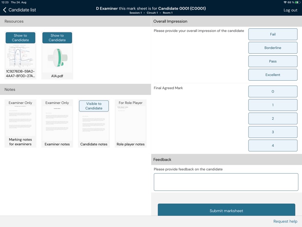Select Fail overall impression
The width and height of the screenshot is (302, 227).
tap(273, 34)
